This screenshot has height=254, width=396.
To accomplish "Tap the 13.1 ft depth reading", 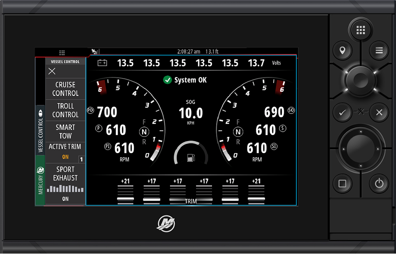I will tap(212, 52).
